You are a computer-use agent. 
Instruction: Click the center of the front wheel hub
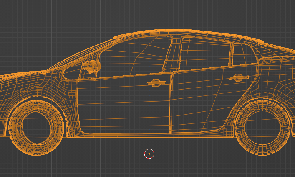point(36,128)
